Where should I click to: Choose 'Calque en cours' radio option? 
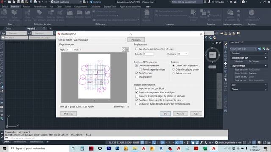[174, 73]
